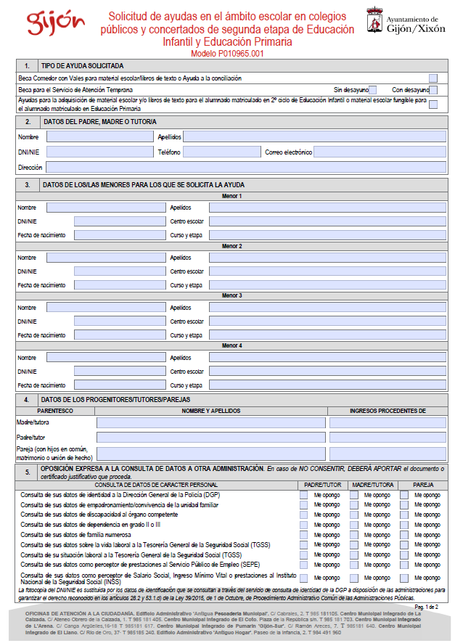Viewport: 455px width, 643px height.
Task: Check Padre/Tutor 'Me opongo' for Policía (DGP) identity data
Action: (x=304, y=495)
